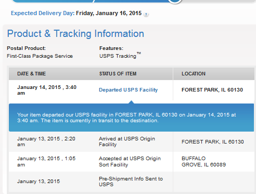Click the STATUS OF ITEM column header
The image size is (256, 194).
pos(118,74)
